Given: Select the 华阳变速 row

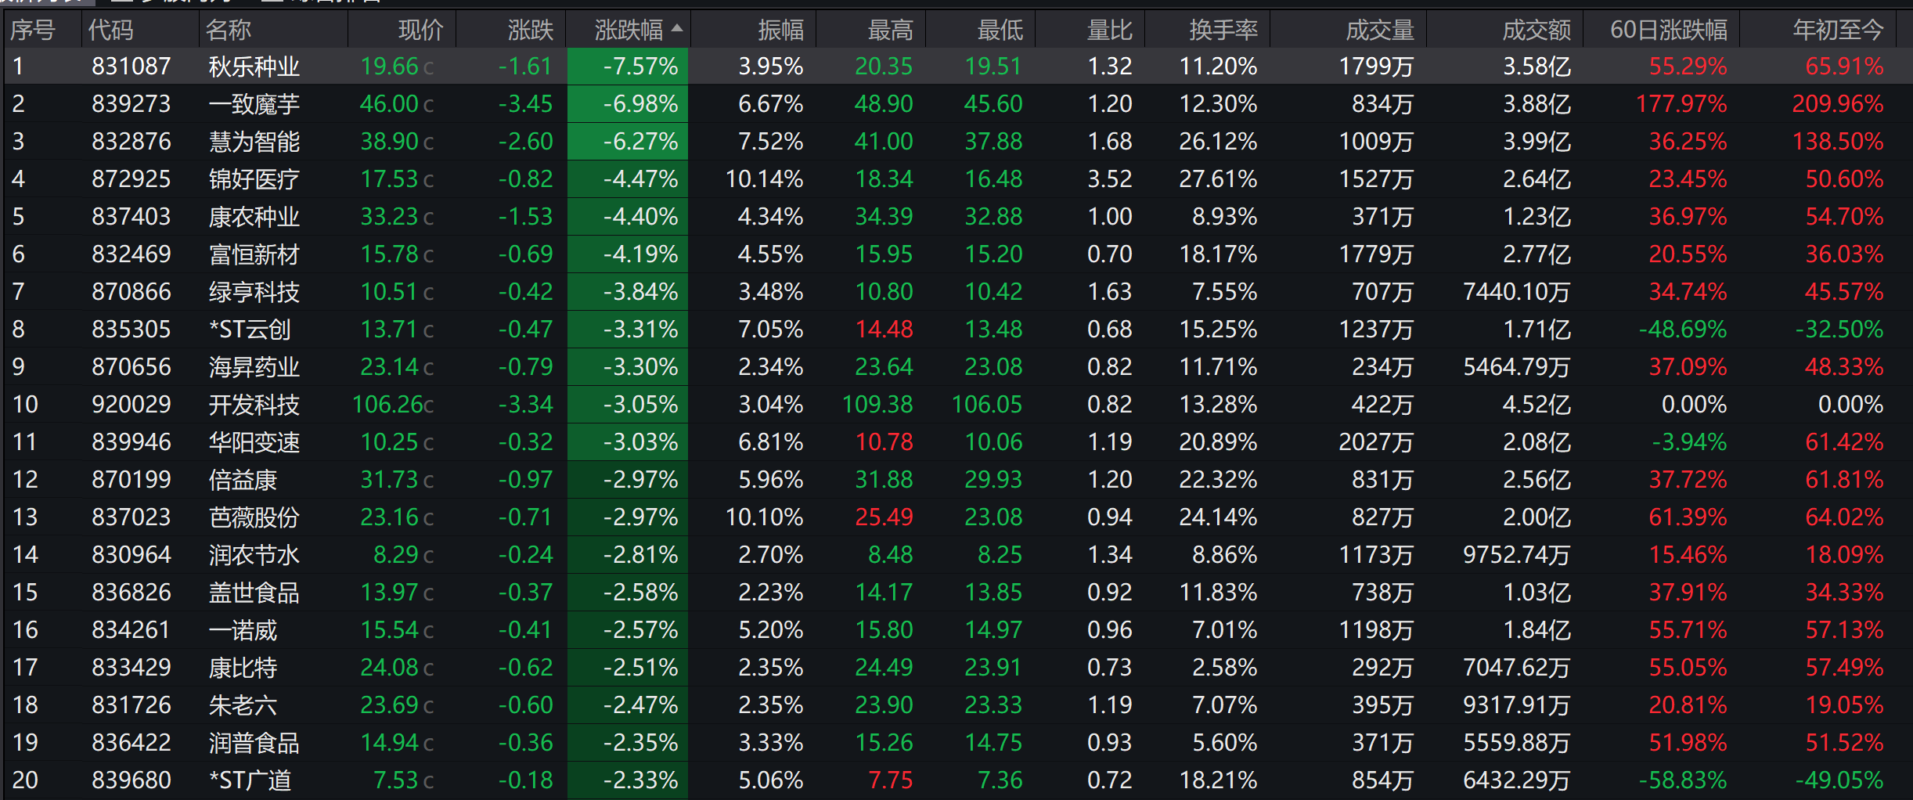Looking at the screenshot, I should [956, 442].
